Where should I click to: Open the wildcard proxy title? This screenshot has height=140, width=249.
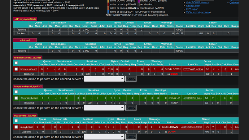(x=25, y=40)
